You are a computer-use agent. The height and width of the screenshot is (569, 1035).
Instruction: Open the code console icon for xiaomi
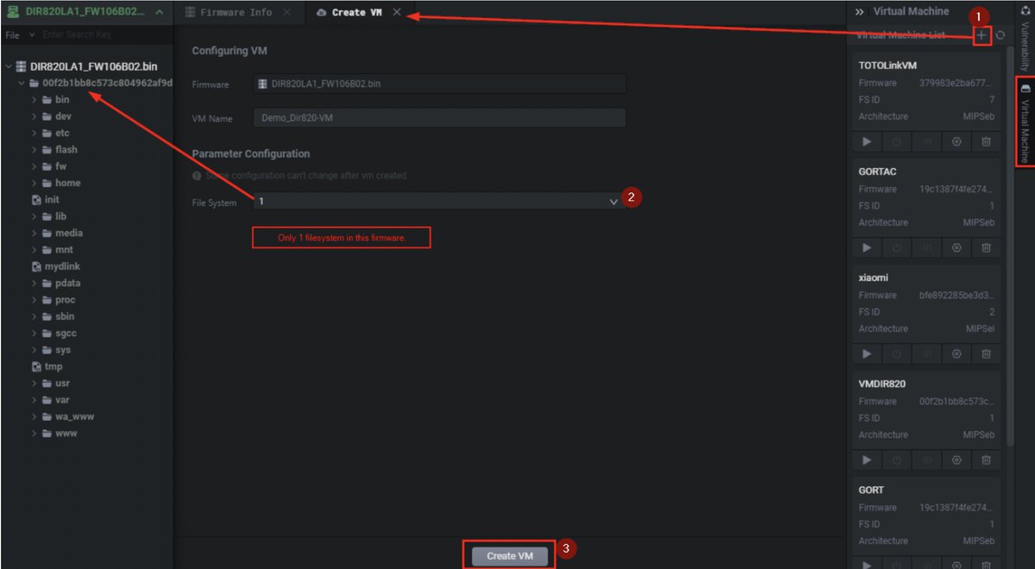coord(927,353)
